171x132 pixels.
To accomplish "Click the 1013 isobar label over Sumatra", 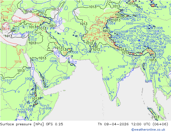I will (155, 117).
